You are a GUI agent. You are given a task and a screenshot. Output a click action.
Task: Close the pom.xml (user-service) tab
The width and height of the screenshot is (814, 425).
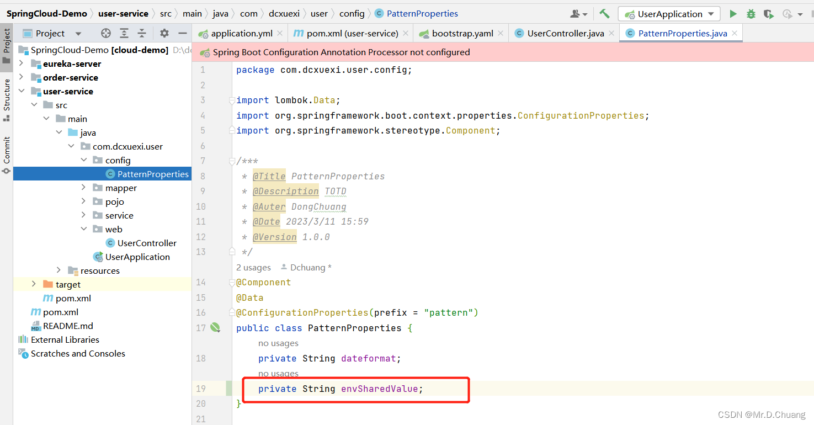[407, 33]
